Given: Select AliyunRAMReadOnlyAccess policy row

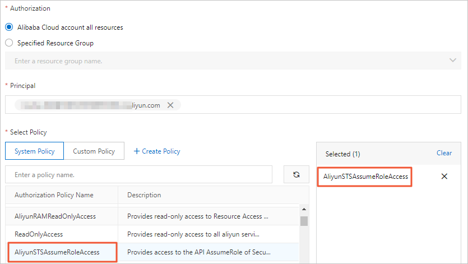Looking at the screenshot, I should [55, 216].
